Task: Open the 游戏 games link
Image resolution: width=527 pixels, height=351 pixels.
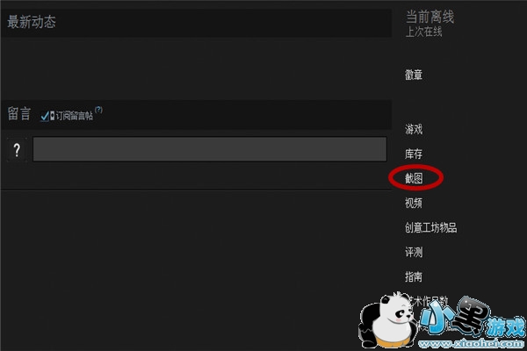Action: click(414, 129)
